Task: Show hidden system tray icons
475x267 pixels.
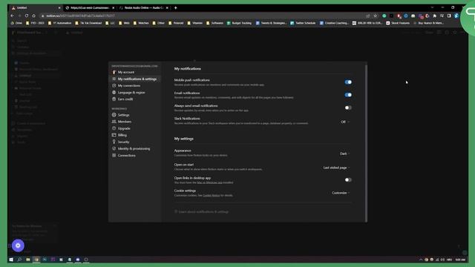Action: click(x=421, y=260)
